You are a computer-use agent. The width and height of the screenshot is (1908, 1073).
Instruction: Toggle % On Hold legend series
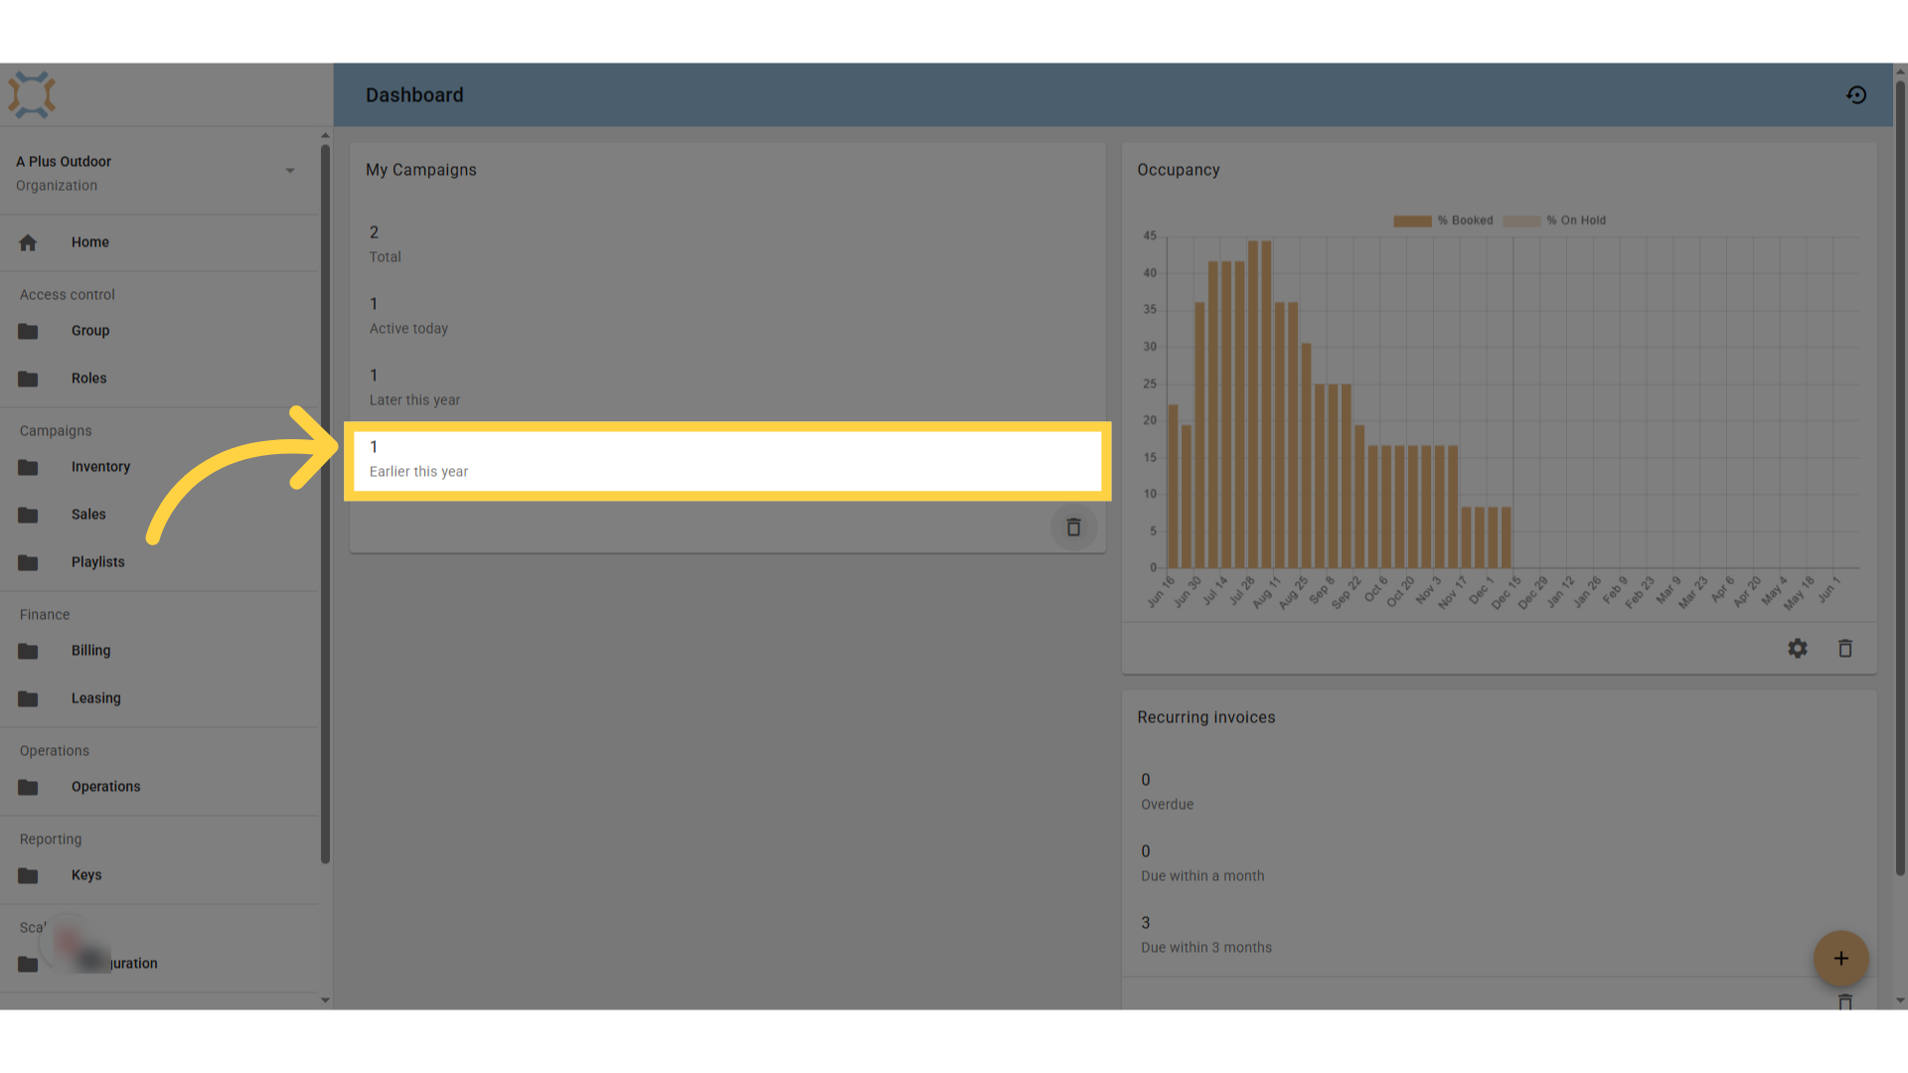tap(1554, 221)
